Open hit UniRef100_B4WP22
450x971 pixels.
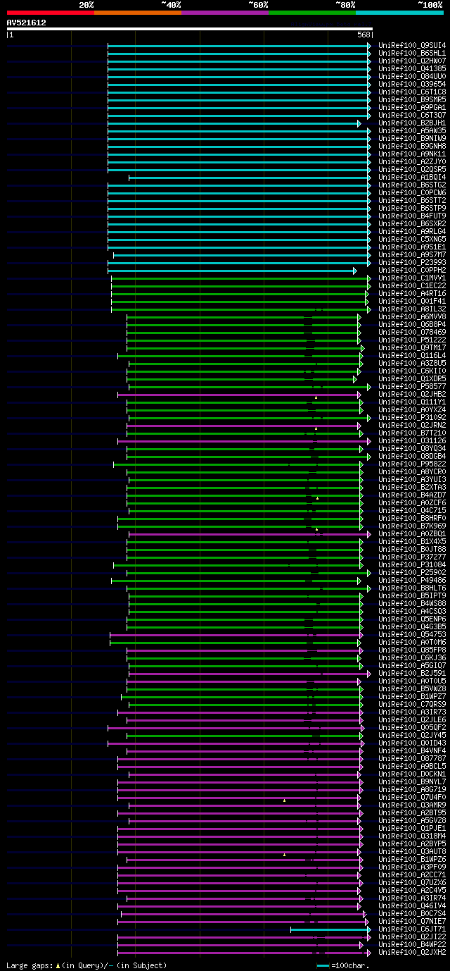click(x=412, y=944)
